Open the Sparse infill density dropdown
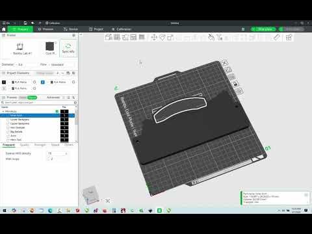Image resolution: width=312 pixels, height=234 pixels. tap(57, 153)
